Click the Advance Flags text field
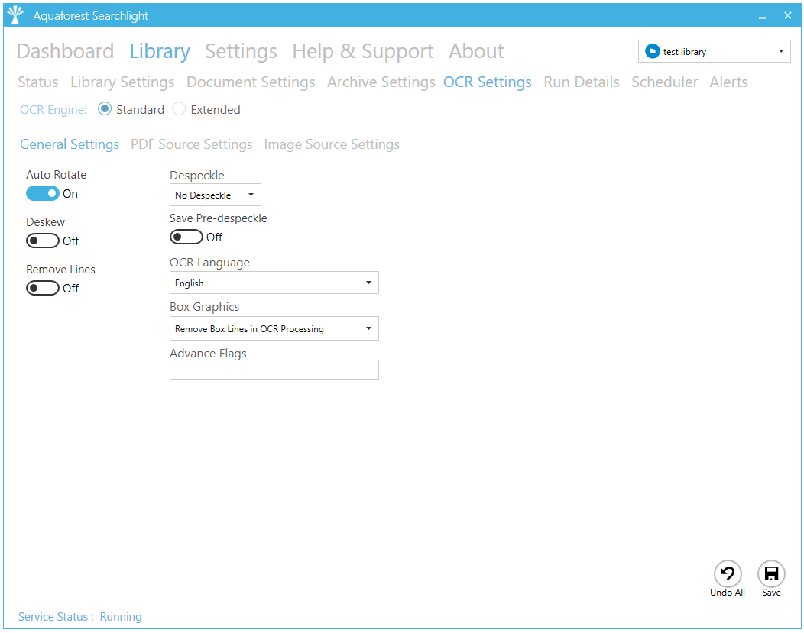The height and width of the screenshot is (633, 804). [274, 370]
